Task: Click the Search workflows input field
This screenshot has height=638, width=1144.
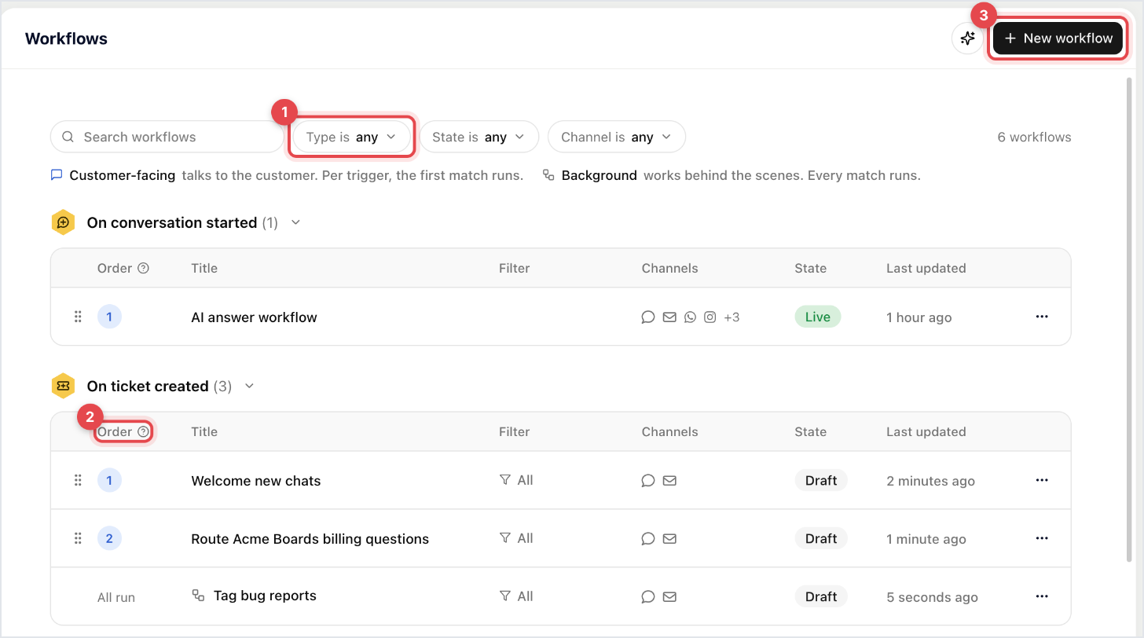Action: pos(167,137)
